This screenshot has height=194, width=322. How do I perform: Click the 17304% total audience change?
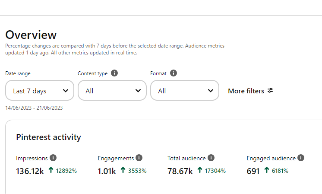click(215, 171)
